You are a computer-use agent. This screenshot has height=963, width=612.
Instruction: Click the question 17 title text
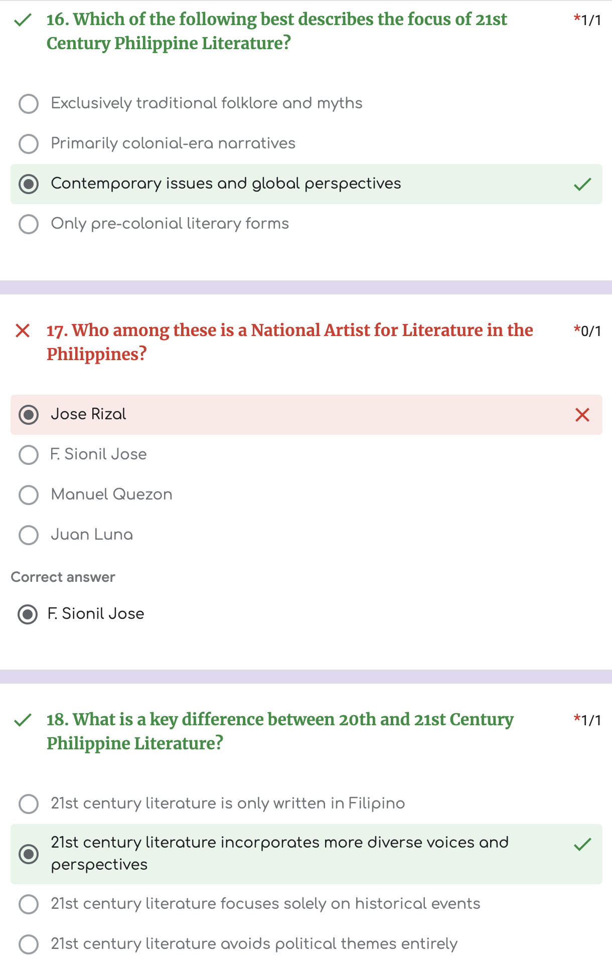(x=289, y=342)
